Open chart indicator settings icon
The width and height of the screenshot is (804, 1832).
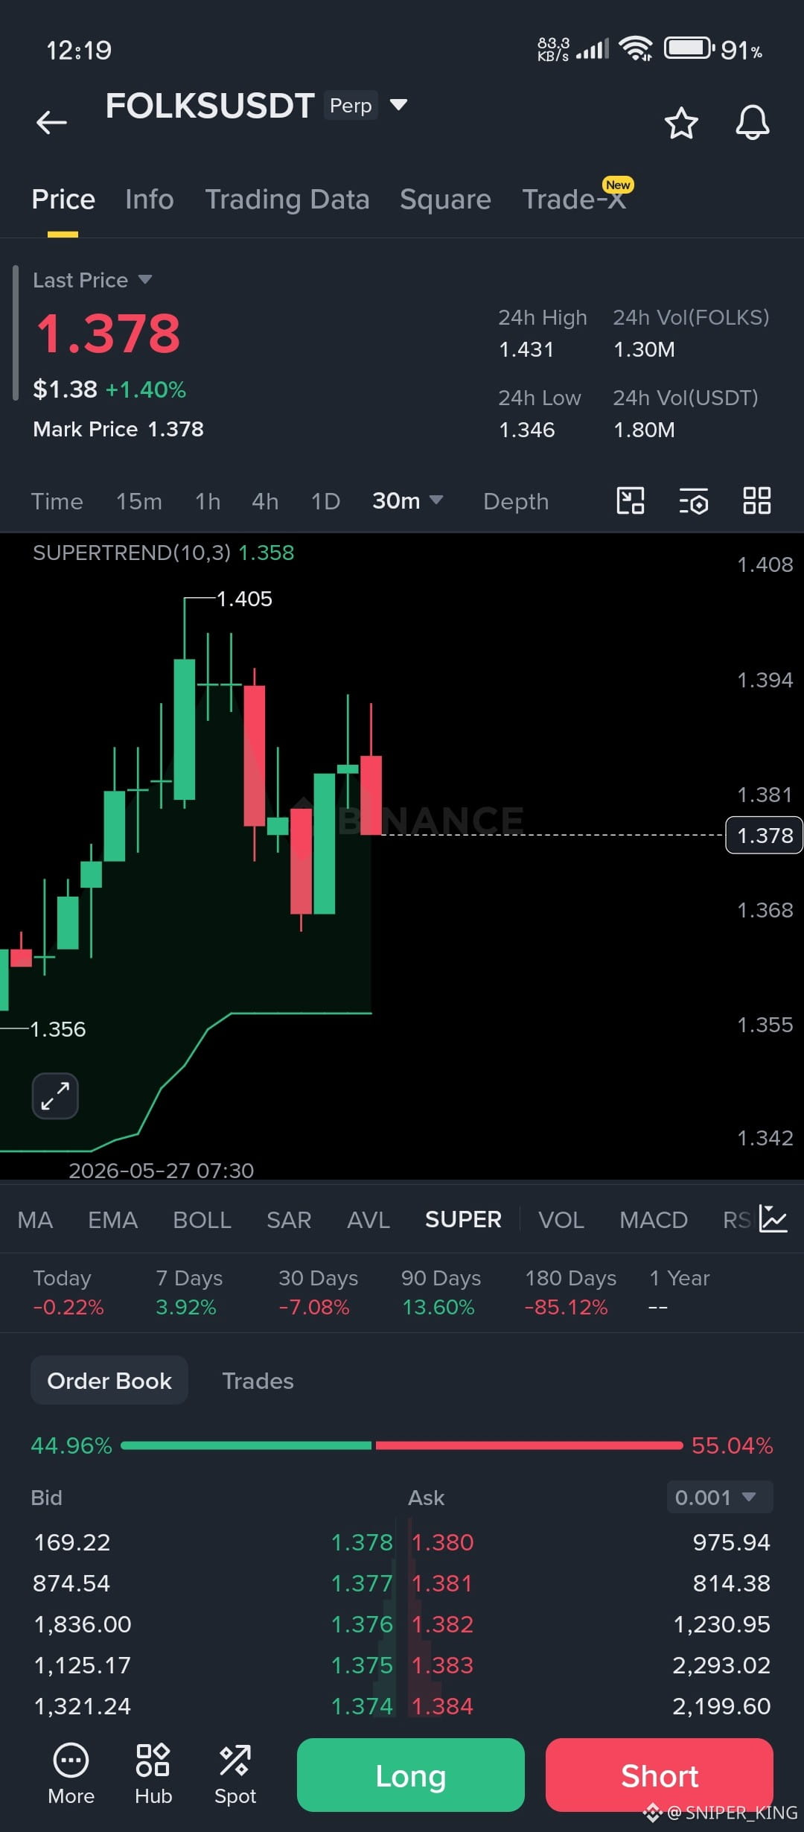tap(694, 501)
